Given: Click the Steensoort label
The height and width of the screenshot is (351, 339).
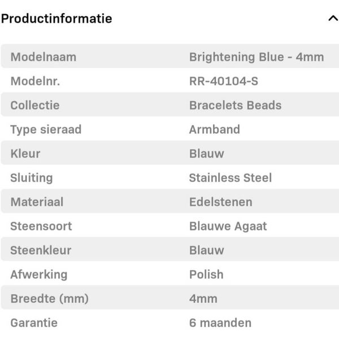Looking at the screenshot, I should click(41, 226).
